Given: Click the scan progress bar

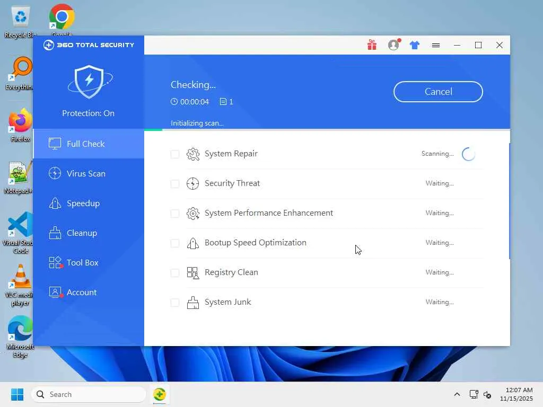Looking at the screenshot, I should tap(327, 130).
